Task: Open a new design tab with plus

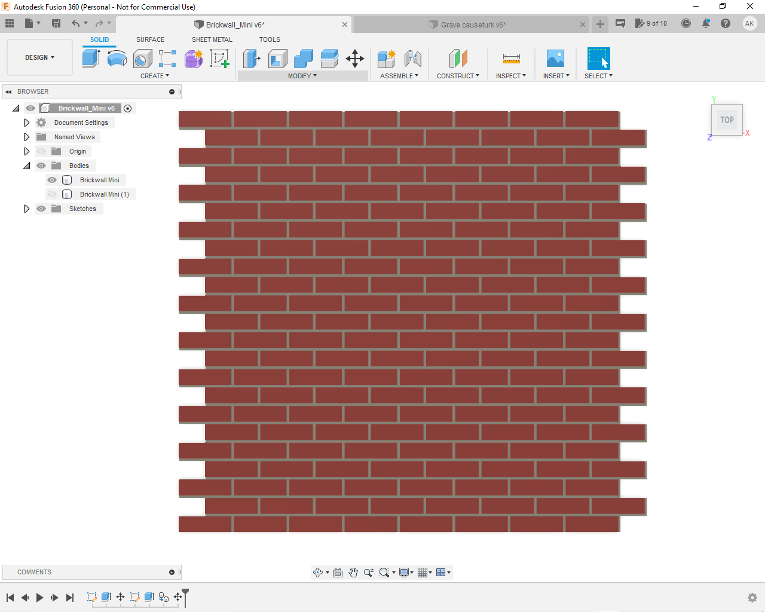Action: pos(600,25)
